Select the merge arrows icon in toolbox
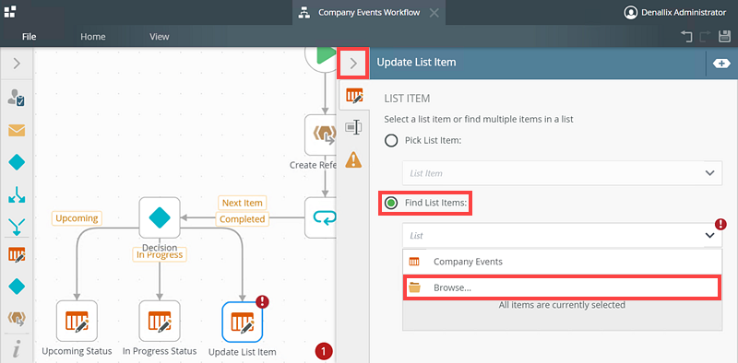Screen dimensions: 738x363 17,227
